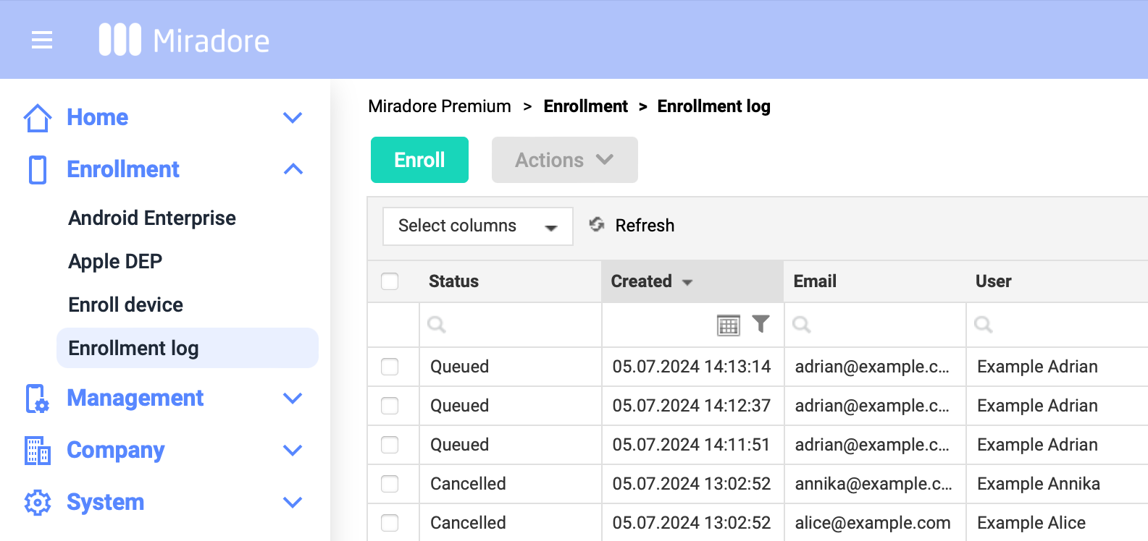Click the search icon in the Status filter
This screenshot has height=541, width=1148.
click(436, 325)
